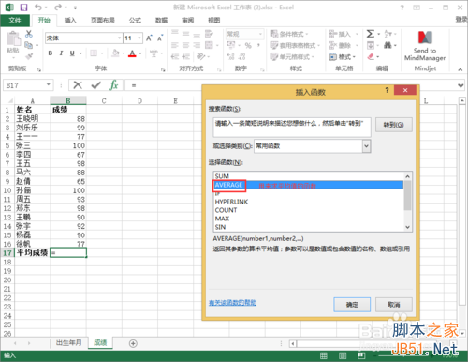Click cell B5 containing 100

click(68, 145)
